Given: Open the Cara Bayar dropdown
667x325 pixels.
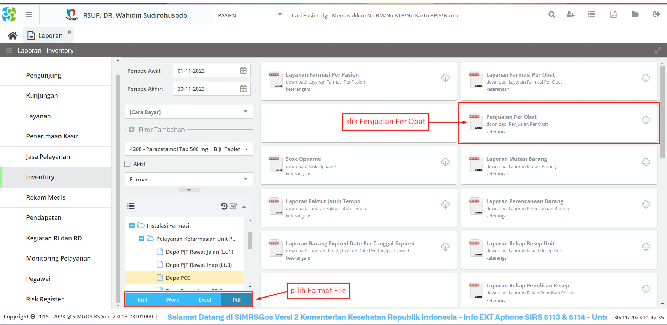Looking at the screenshot, I should tap(189, 112).
